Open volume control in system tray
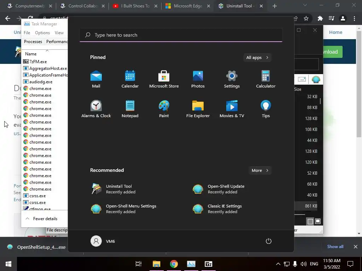This screenshot has width=362, height=271. point(304,264)
